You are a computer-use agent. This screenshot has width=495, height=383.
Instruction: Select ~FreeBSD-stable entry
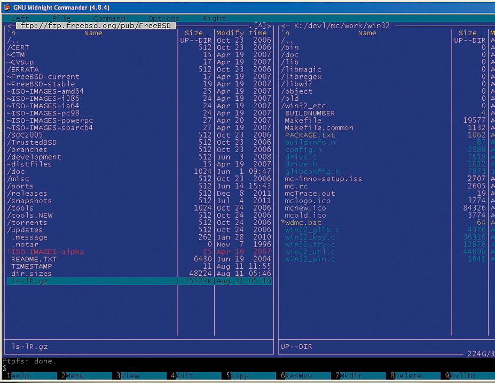point(41,84)
